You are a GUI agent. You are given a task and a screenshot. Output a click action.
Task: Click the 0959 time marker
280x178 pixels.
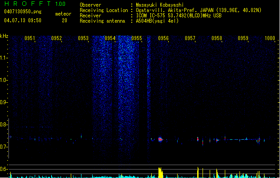243,38
